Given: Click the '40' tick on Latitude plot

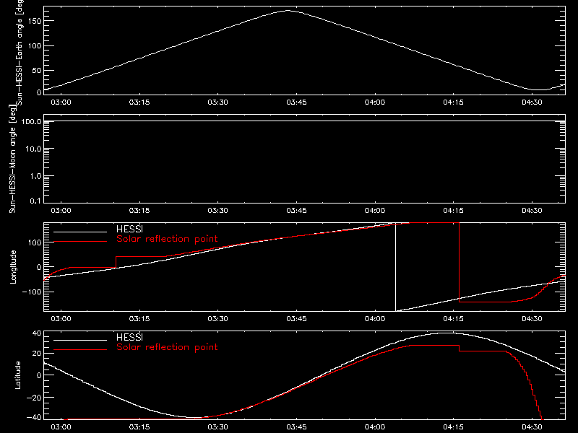Looking at the screenshot, I should click(37, 333).
